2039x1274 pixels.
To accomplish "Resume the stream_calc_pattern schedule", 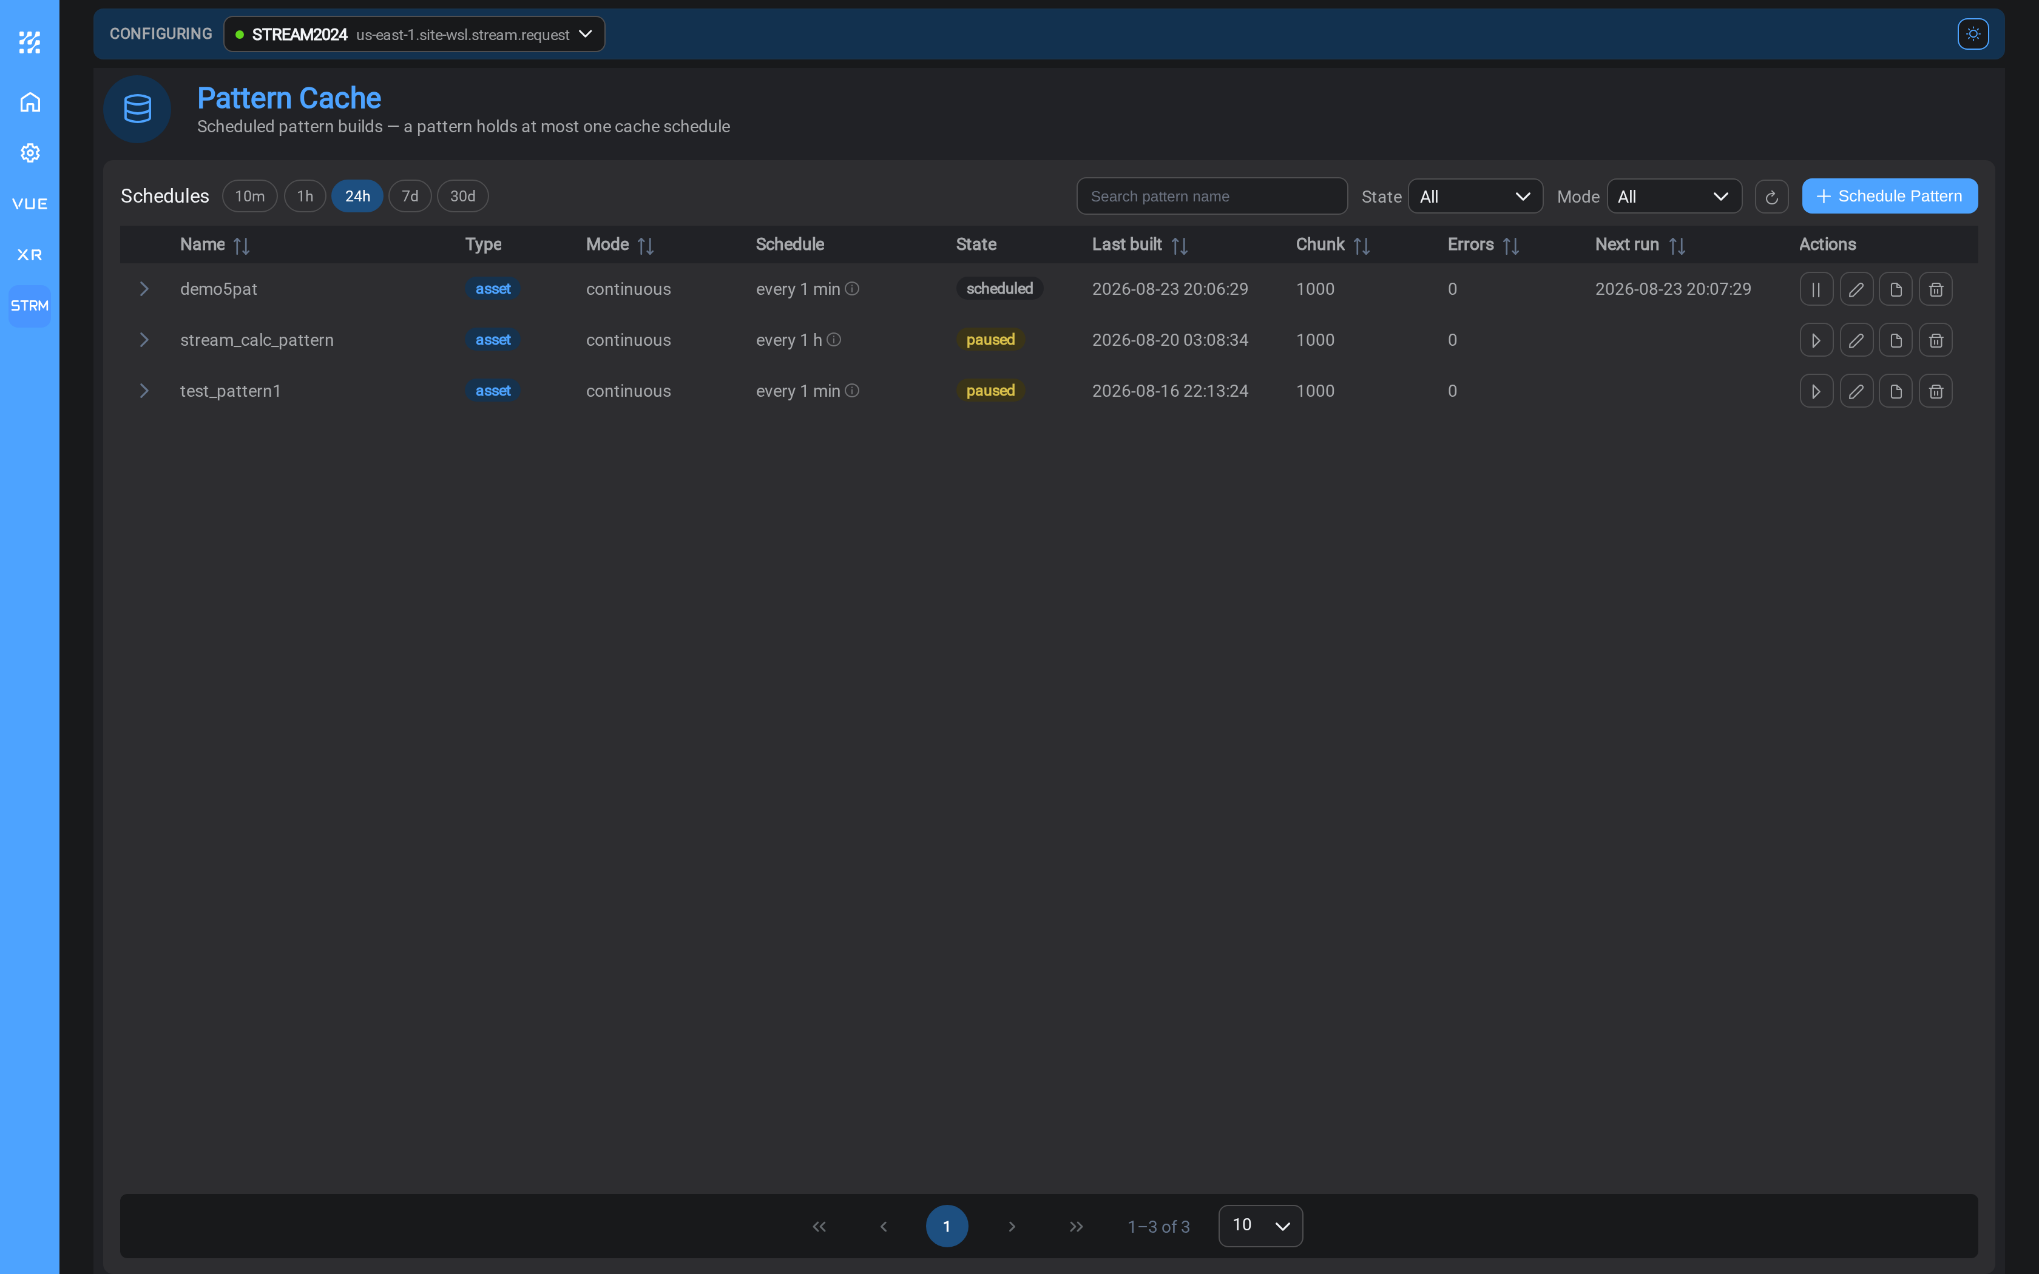I will click(1816, 340).
